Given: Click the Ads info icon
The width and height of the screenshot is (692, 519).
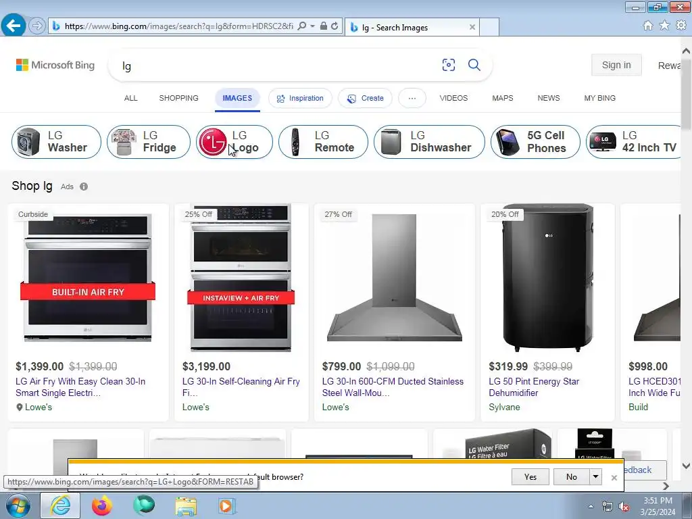Looking at the screenshot, I should tap(84, 187).
